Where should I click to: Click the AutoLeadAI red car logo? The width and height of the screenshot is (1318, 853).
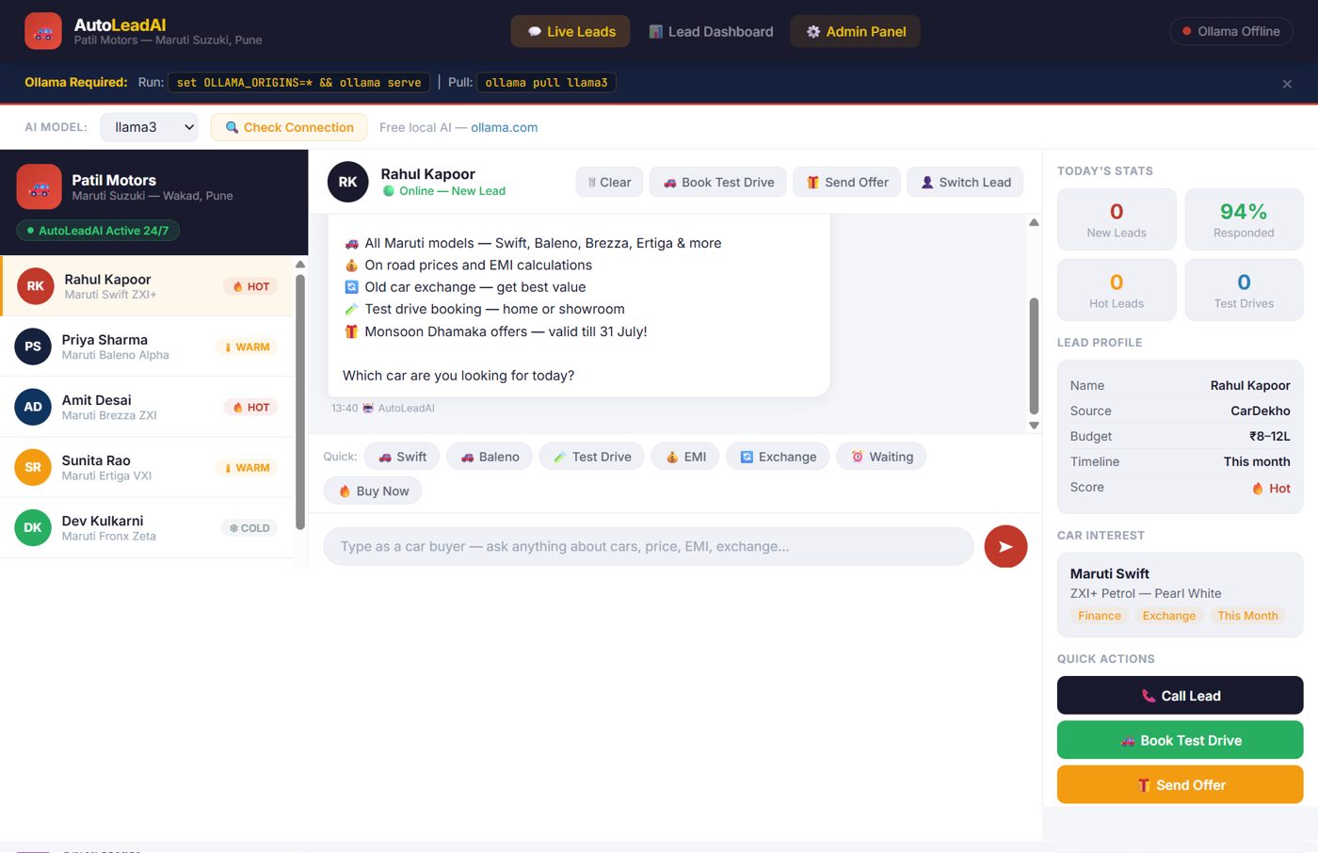[43, 31]
